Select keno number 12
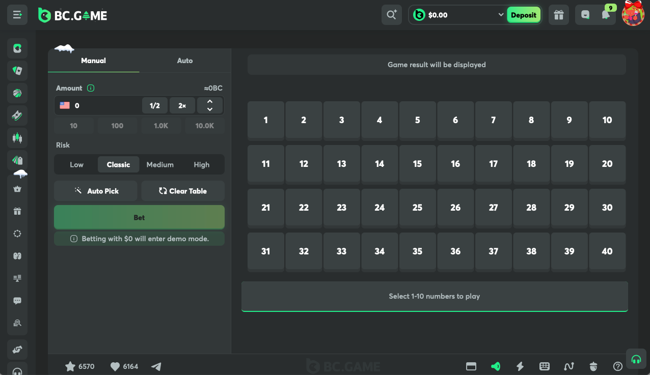Screen dimensions: 650x375 [304, 164]
